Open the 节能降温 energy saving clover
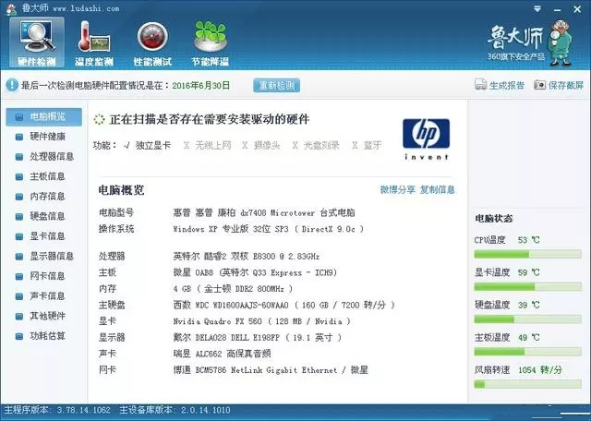This screenshot has height=421, width=591. point(211,42)
